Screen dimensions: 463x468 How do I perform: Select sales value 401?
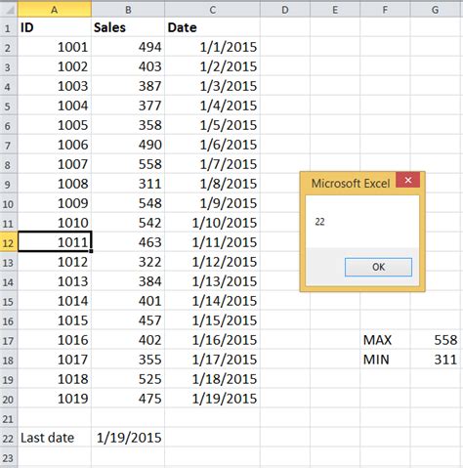coord(128,301)
